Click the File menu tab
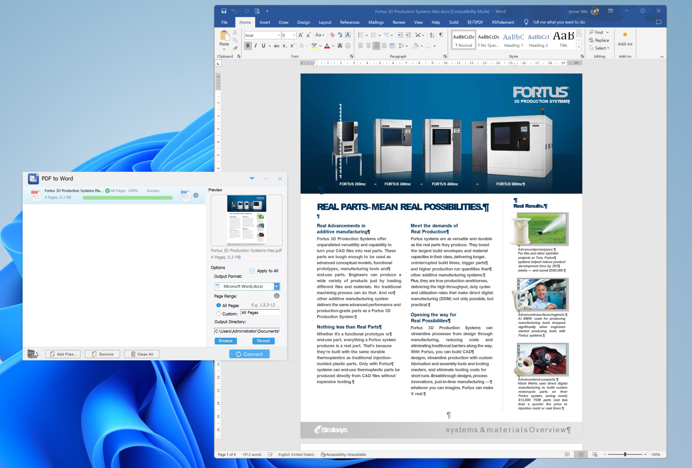Viewport: 692px width, 468px height. (x=224, y=22)
